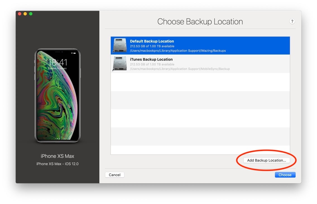Click the Cancel button
Viewport: 317px width, 204px height.
pyautogui.click(x=115, y=175)
